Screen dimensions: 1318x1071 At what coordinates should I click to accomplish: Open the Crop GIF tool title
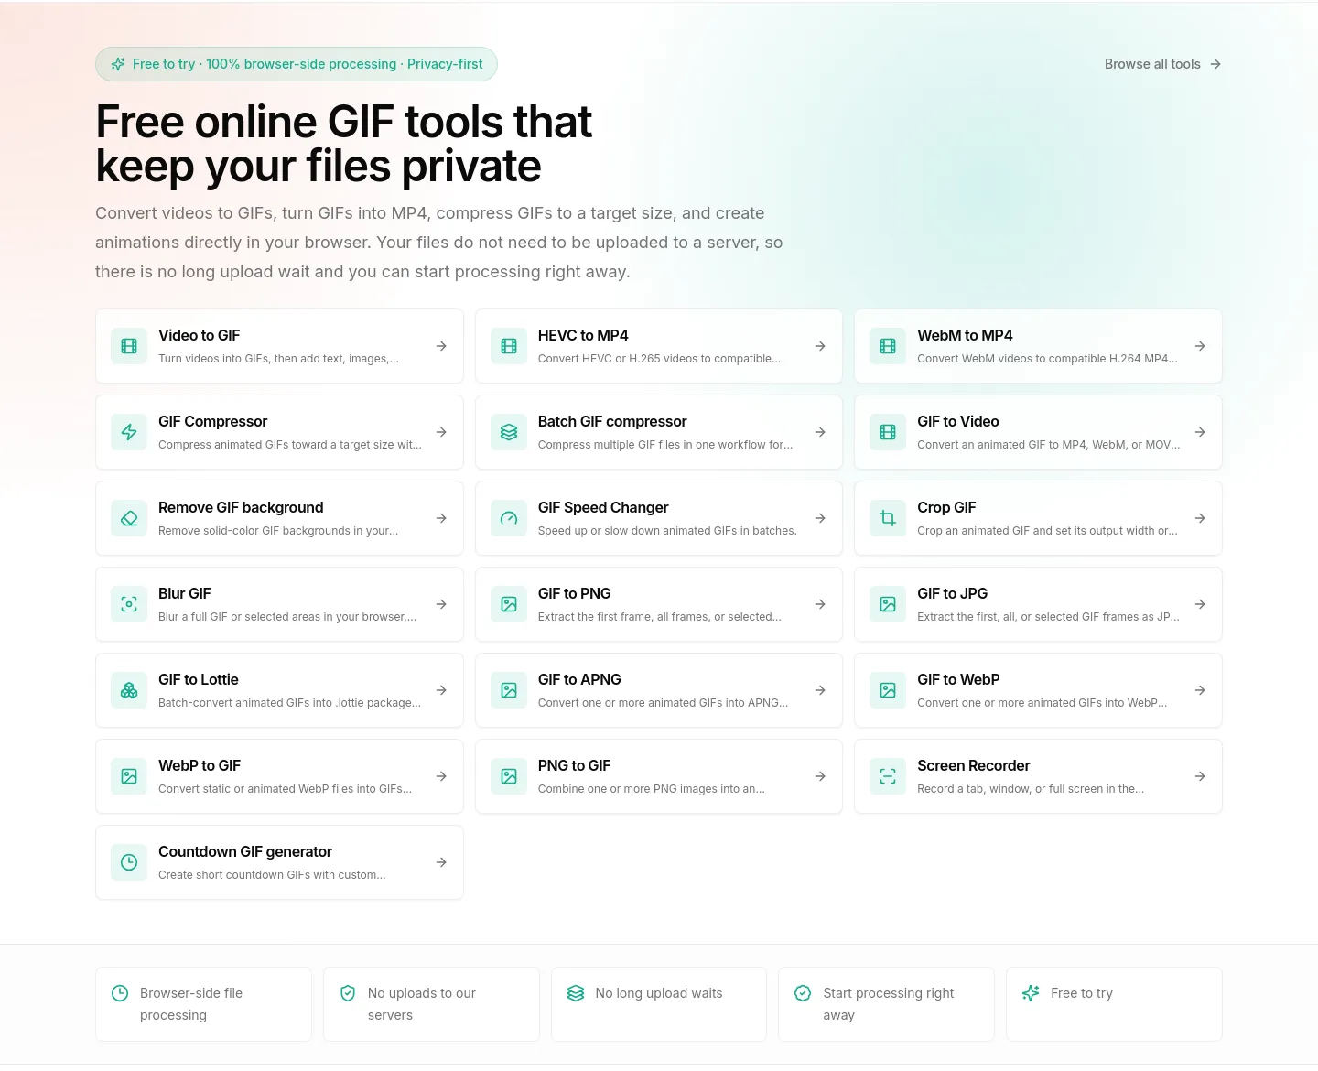946,507
